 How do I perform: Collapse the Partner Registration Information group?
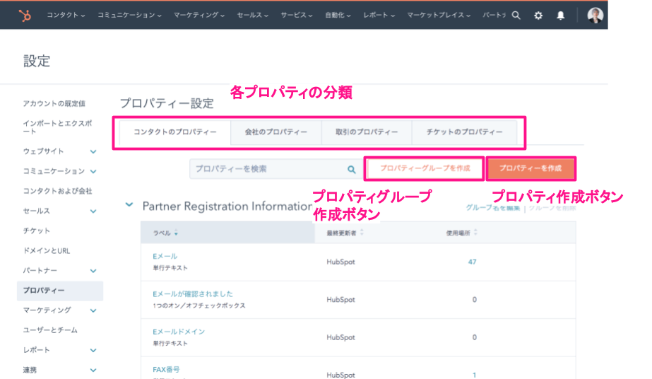(x=129, y=205)
